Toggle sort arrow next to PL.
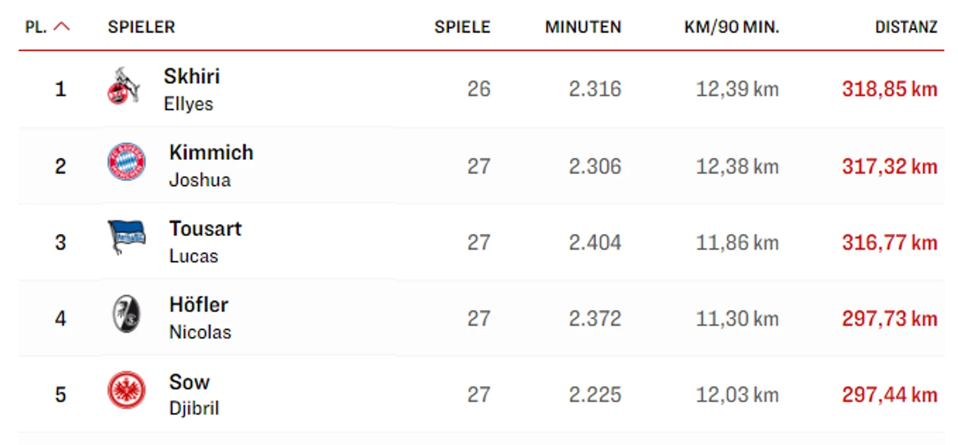Screen dimensions: 958x445 pos(62,27)
